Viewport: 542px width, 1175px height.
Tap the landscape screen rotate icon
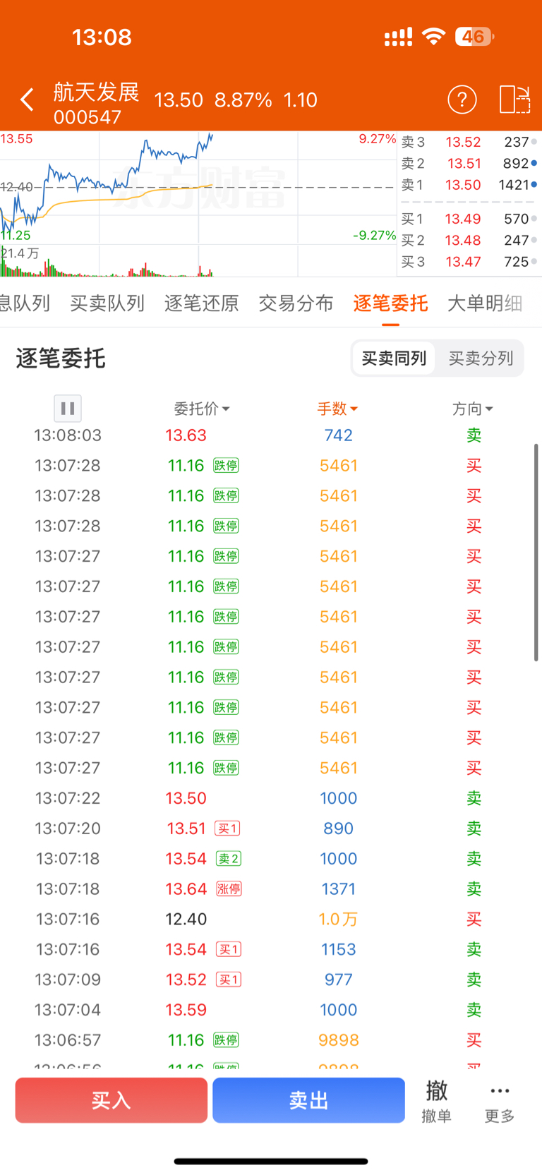pyautogui.click(x=514, y=100)
